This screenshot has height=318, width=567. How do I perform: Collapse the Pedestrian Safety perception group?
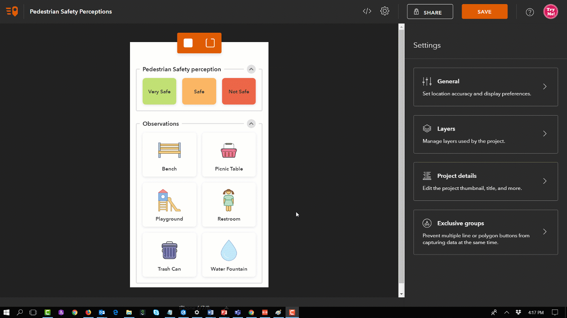pyautogui.click(x=251, y=69)
